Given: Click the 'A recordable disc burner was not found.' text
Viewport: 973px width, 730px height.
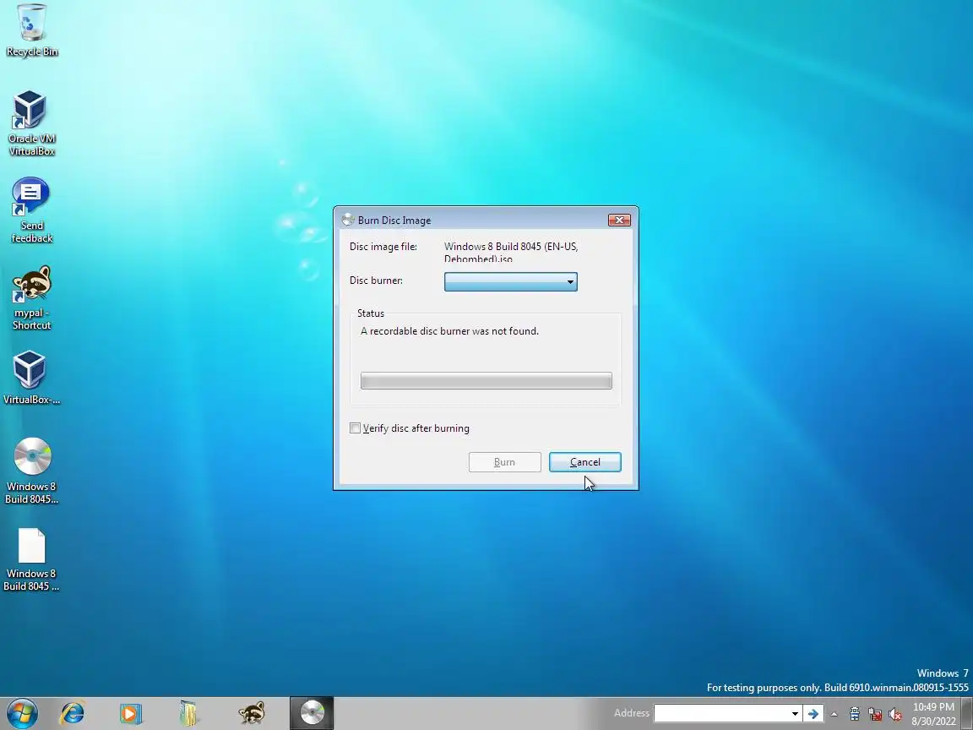Looking at the screenshot, I should click(449, 331).
